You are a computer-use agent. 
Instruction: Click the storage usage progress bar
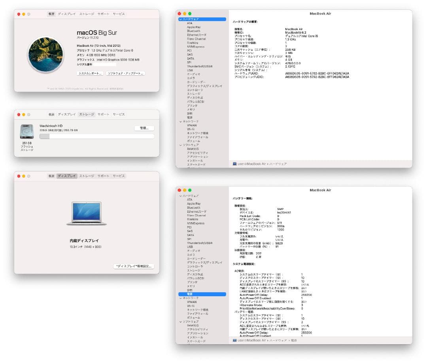pos(97,136)
